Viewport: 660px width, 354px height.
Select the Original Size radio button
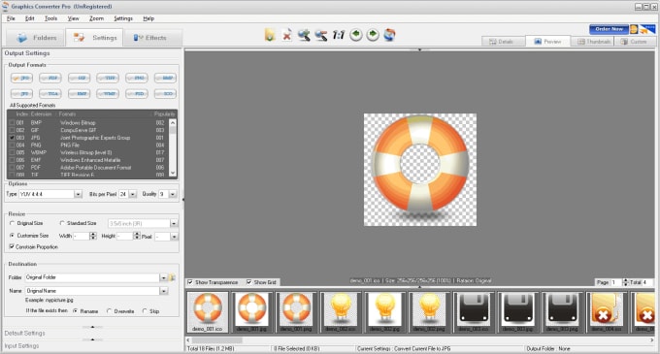click(12, 223)
